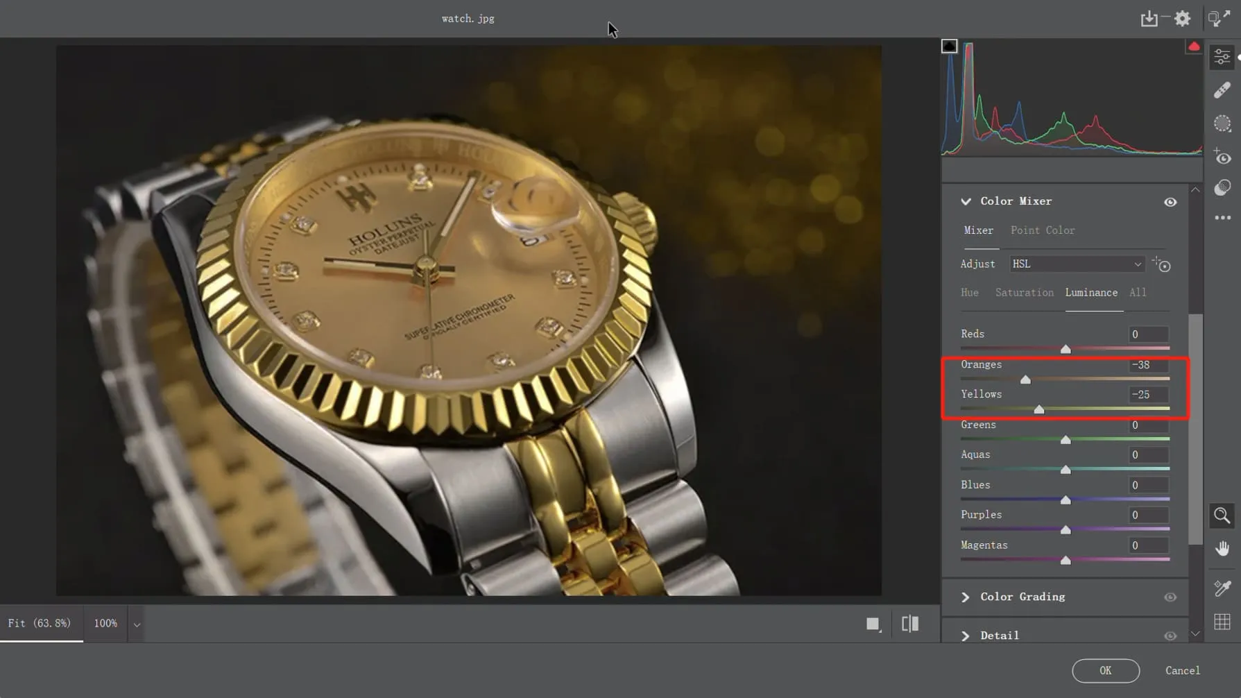Screen dimensions: 1241x698
Task: Open the Adjust HSL dropdown
Action: coord(1076,264)
